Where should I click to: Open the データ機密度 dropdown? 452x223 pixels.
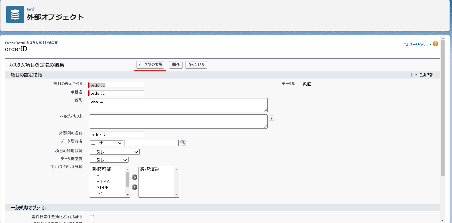coord(109,160)
